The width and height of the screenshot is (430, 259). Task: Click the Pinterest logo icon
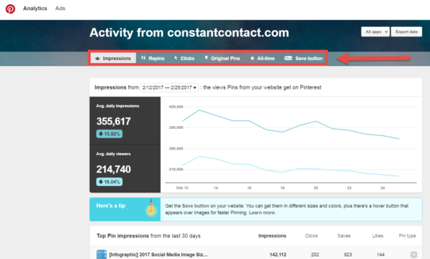pyautogui.click(x=11, y=9)
